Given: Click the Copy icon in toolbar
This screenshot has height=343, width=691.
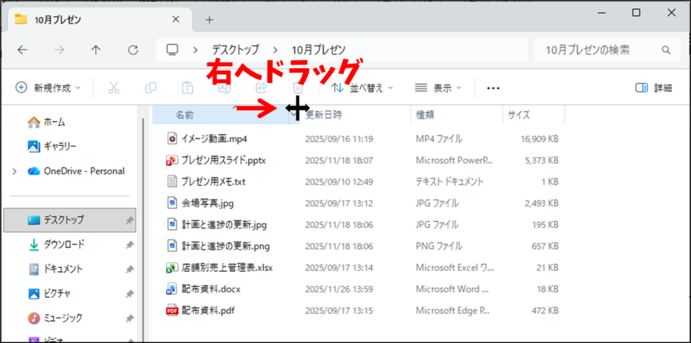Looking at the screenshot, I should (x=150, y=88).
